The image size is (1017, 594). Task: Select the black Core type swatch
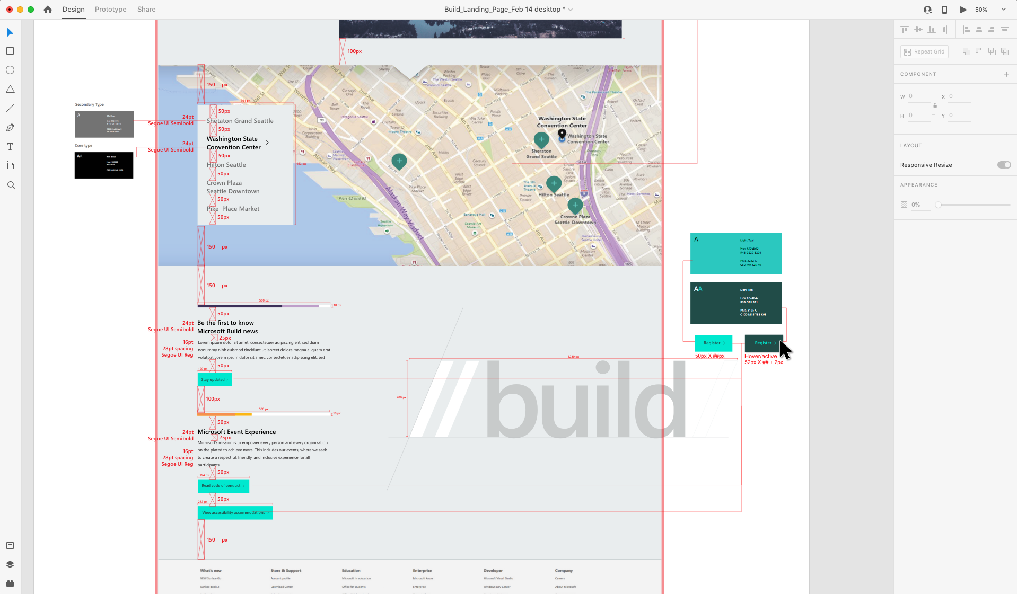coord(104,165)
